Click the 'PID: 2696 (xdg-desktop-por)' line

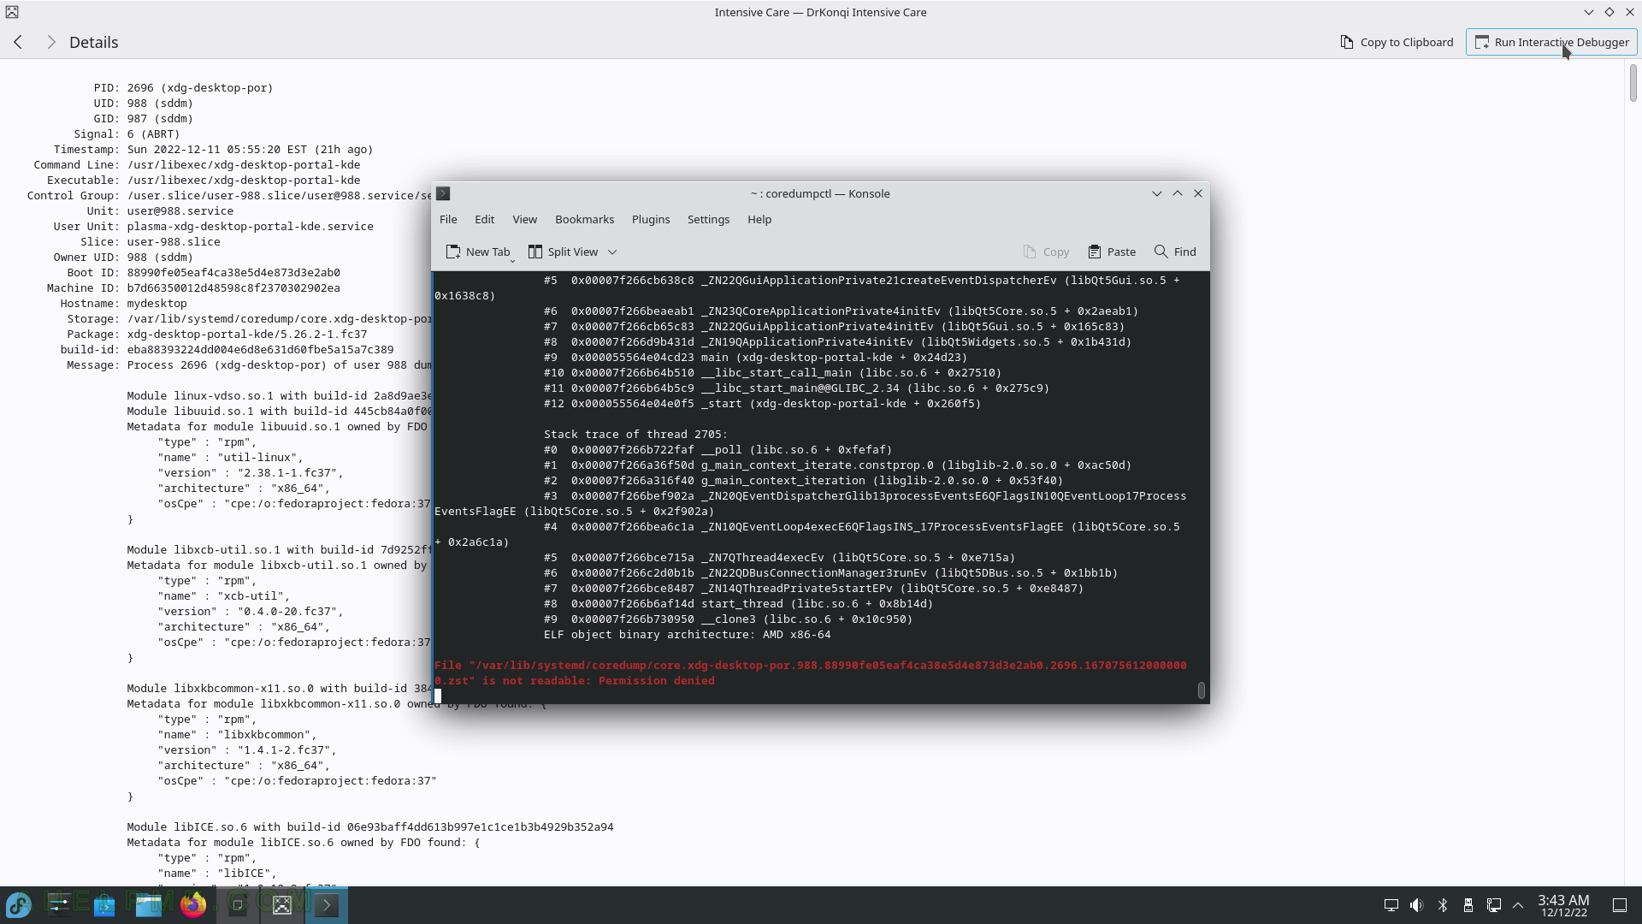(183, 88)
